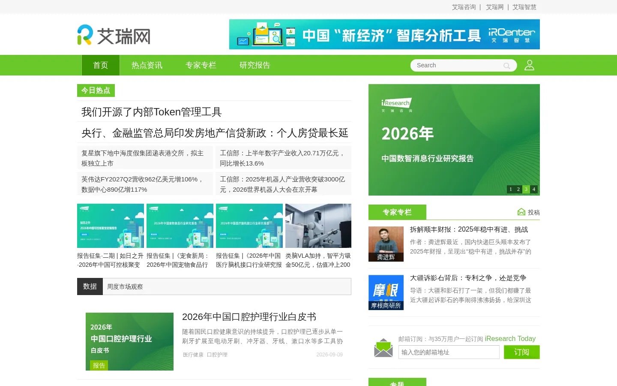
Task: Open 专家专栏 navigation tab
Action: (201, 65)
